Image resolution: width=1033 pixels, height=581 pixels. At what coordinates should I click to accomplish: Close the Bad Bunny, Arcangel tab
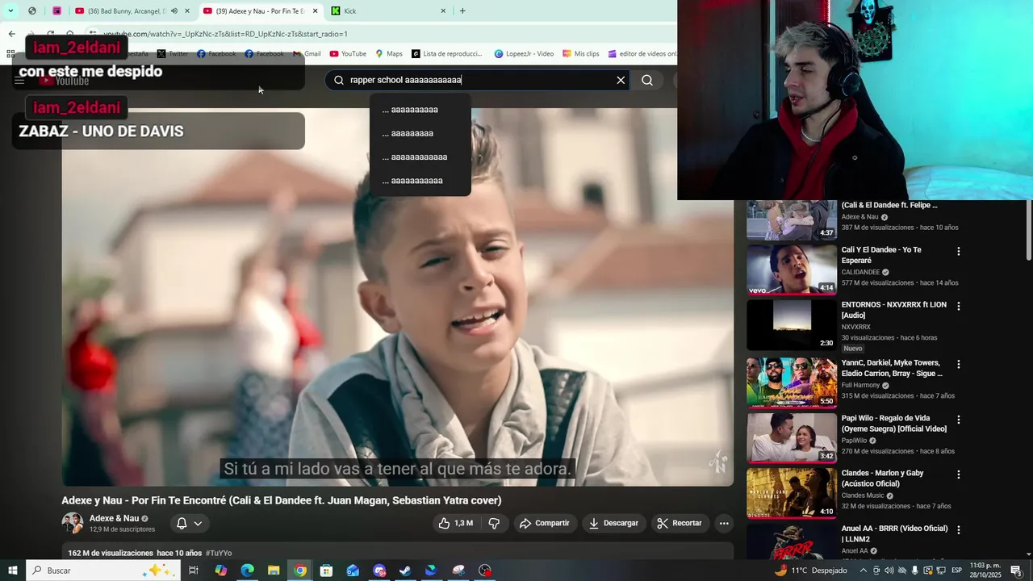pos(187,11)
